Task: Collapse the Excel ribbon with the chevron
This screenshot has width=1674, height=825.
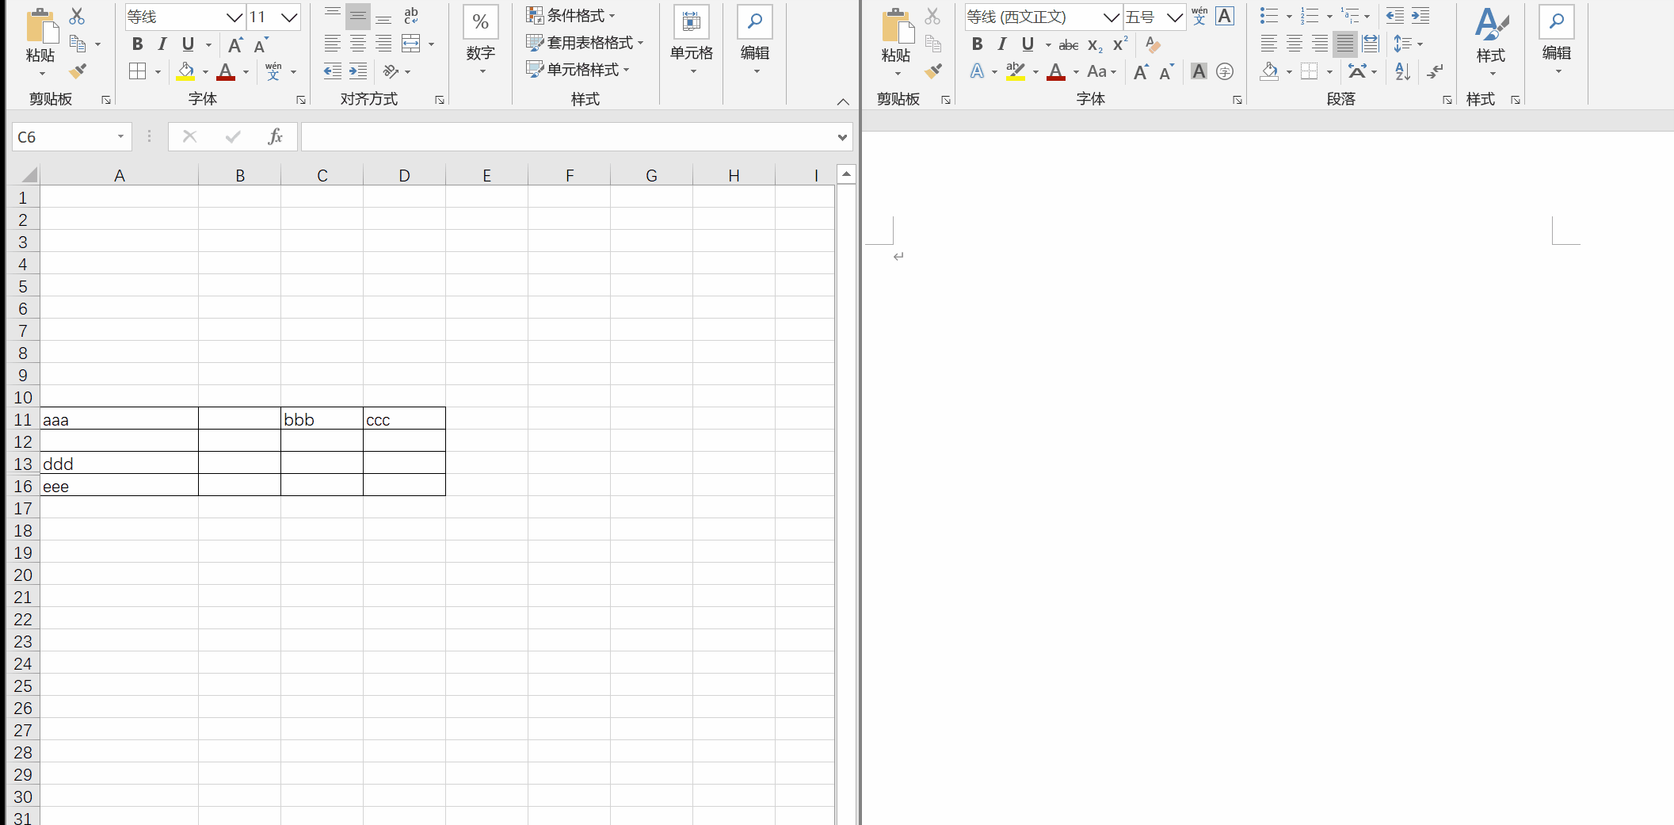Action: (843, 101)
